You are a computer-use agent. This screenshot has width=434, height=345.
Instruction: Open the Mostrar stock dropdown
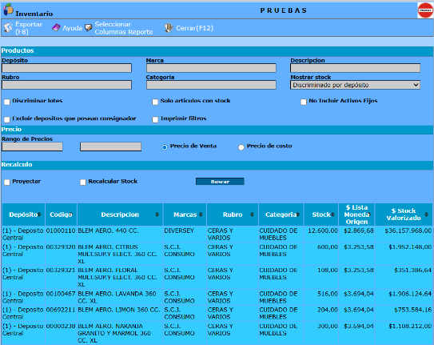[355, 85]
